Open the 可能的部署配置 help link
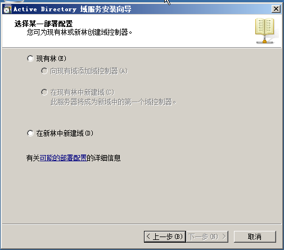 tap(63, 158)
